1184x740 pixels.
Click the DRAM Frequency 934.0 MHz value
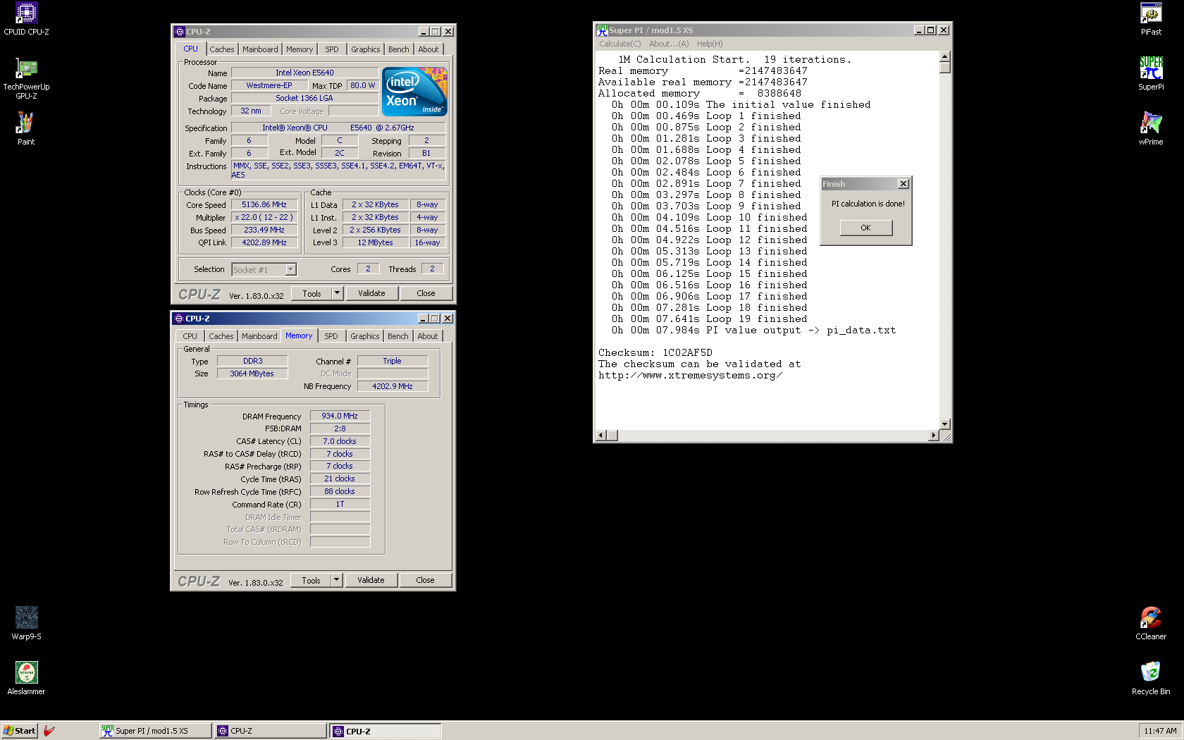click(x=340, y=416)
